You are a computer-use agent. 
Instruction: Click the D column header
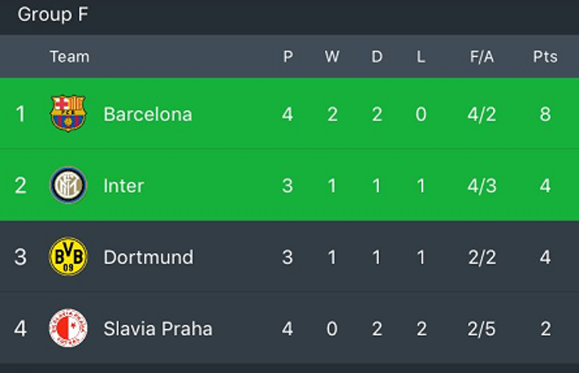coord(376,56)
